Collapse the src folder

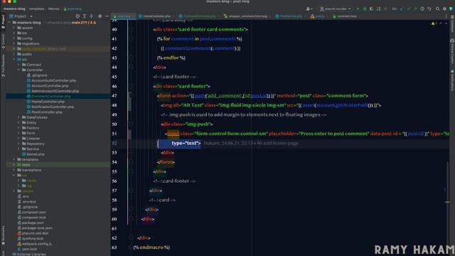(x=14, y=60)
